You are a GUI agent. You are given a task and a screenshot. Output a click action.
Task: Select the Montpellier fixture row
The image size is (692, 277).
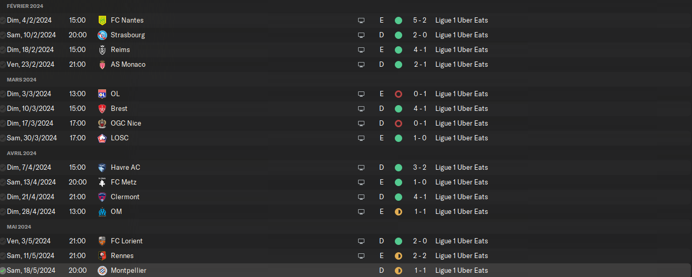click(x=236, y=271)
